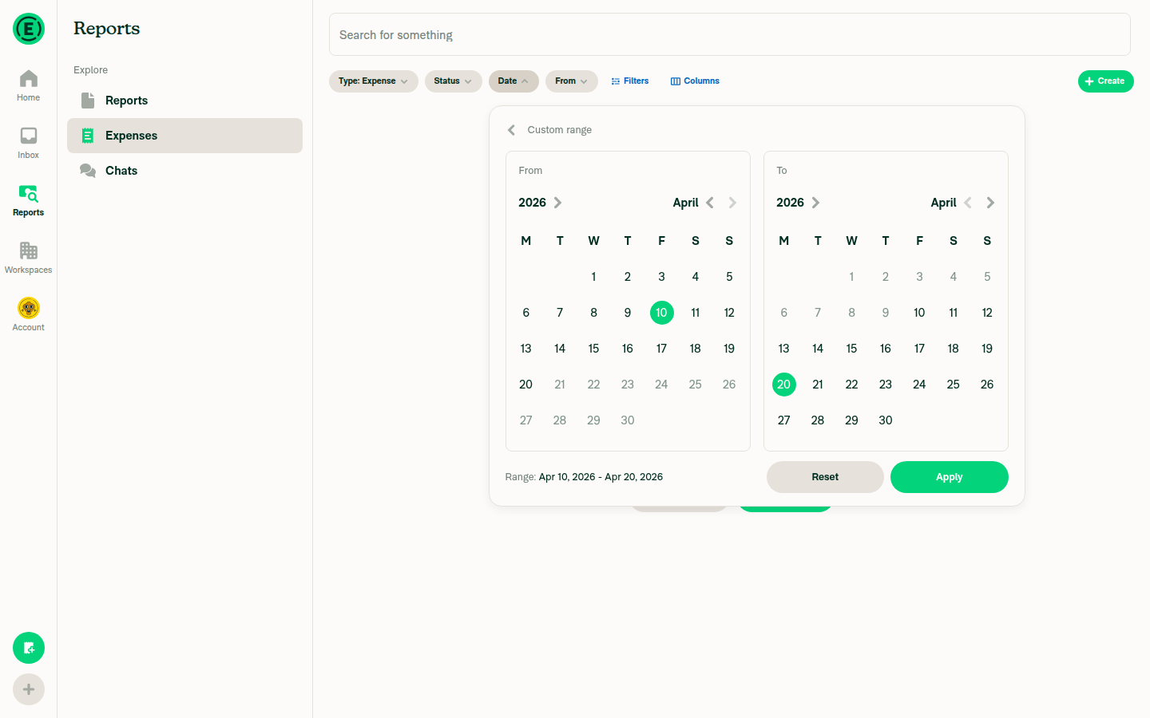Viewport: 1150px width, 718px height.
Task: Click the Search for something field
Action: (x=729, y=35)
